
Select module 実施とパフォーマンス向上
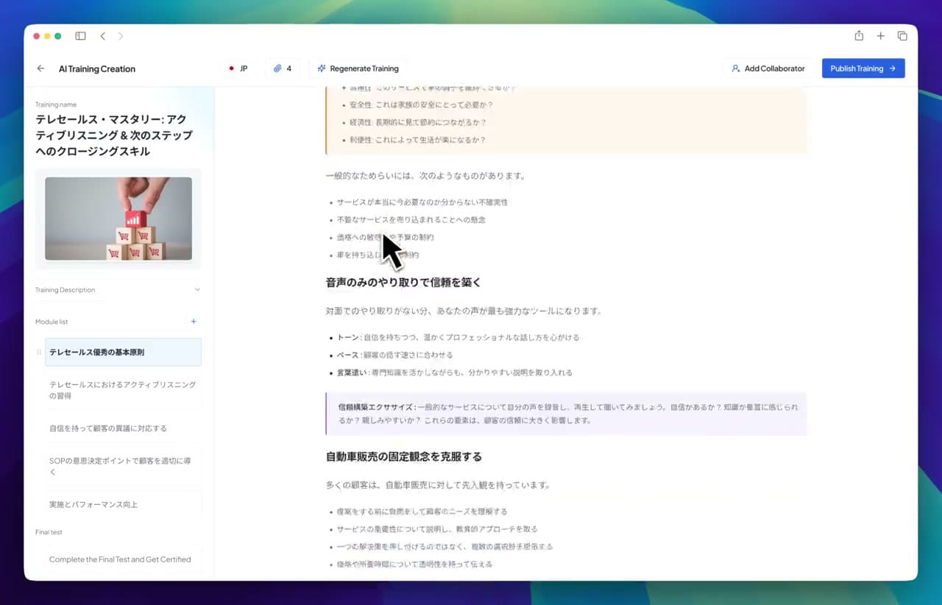pos(123,504)
